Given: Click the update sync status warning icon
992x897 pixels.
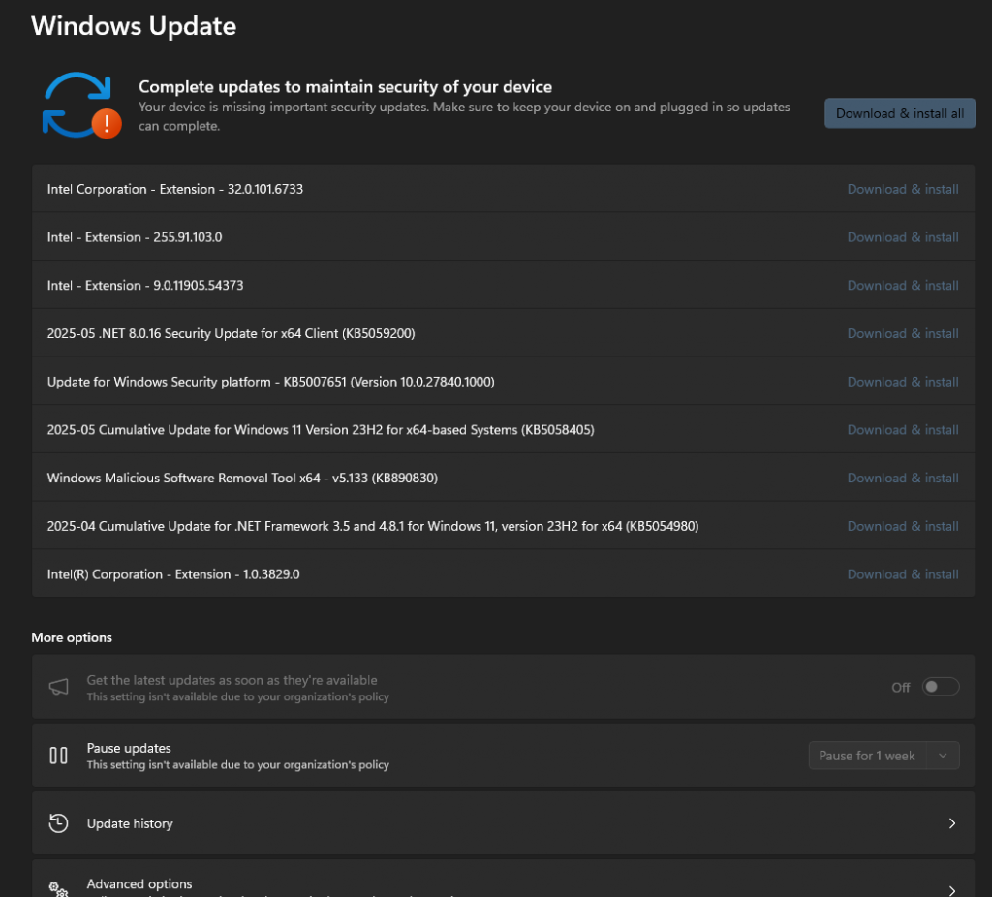Looking at the screenshot, I should [x=81, y=105].
